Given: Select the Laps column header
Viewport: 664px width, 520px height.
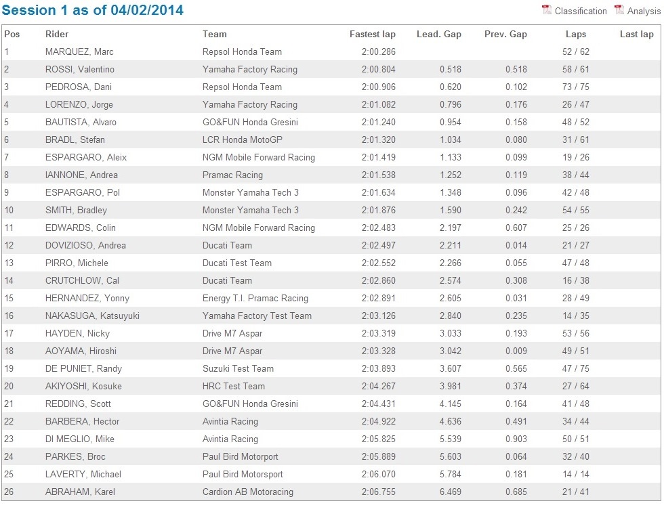Looking at the screenshot, I should pyautogui.click(x=575, y=35).
